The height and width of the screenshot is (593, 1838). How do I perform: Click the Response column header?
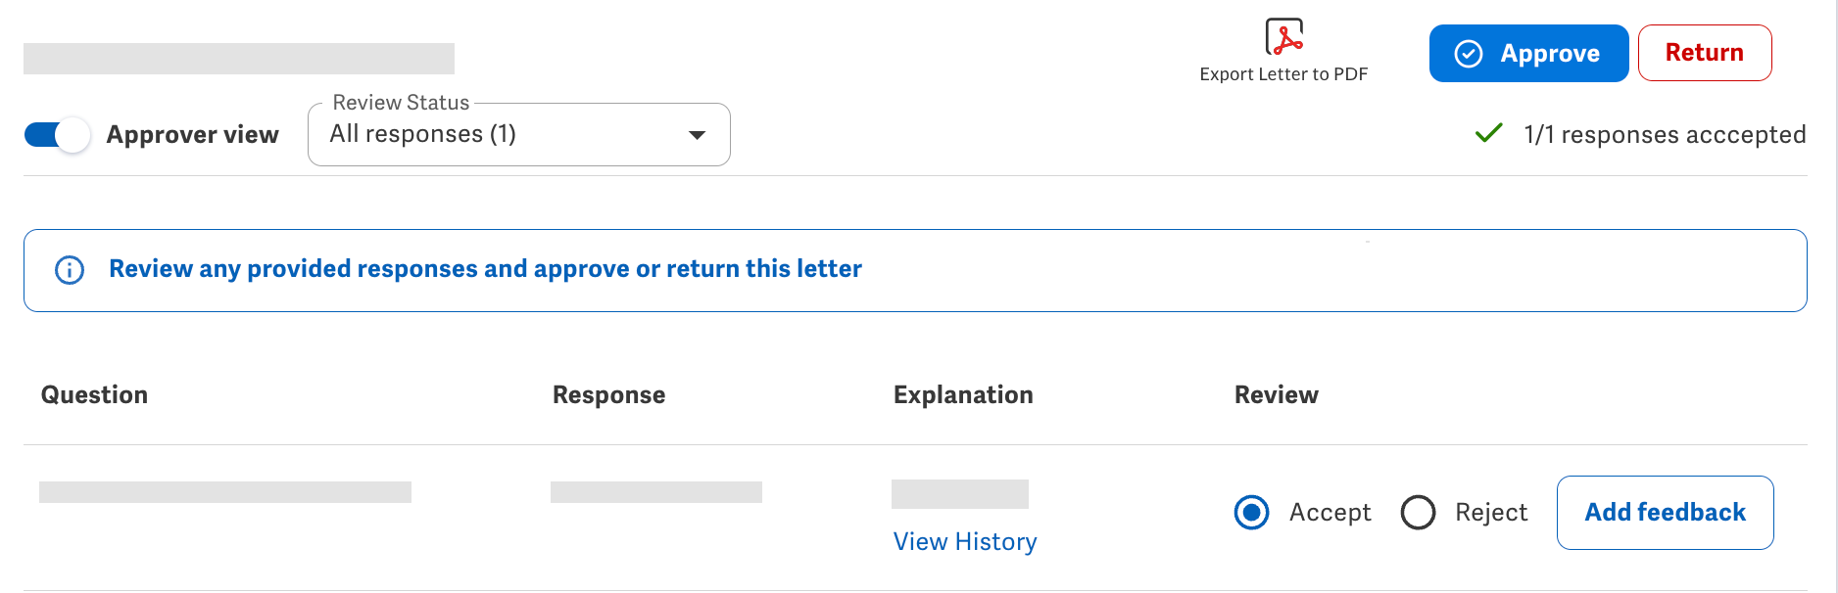pos(608,395)
